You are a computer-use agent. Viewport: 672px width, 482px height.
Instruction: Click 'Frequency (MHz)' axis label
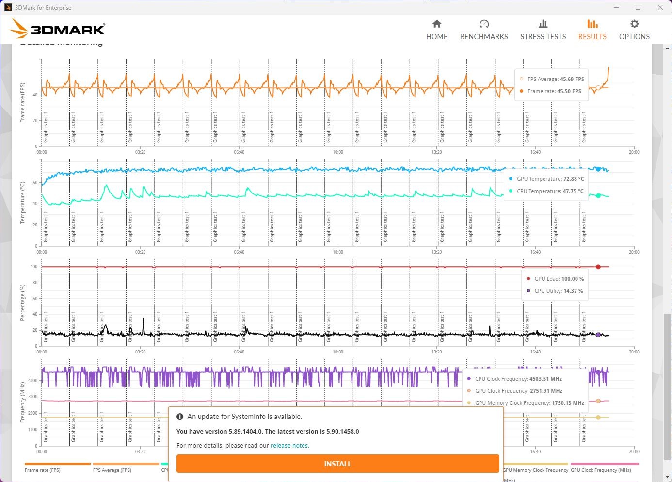[22, 402]
